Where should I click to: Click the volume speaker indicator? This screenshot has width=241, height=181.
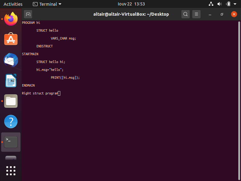pos(219,4)
